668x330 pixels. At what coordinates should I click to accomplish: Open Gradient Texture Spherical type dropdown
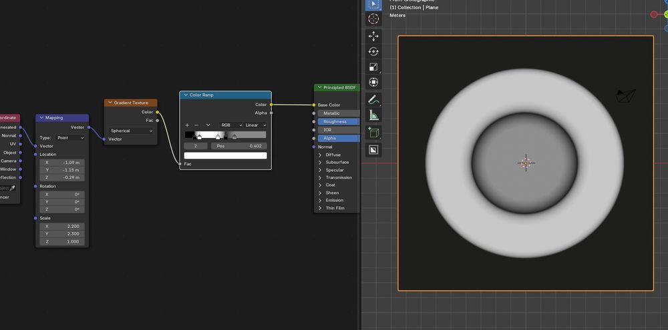point(131,131)
